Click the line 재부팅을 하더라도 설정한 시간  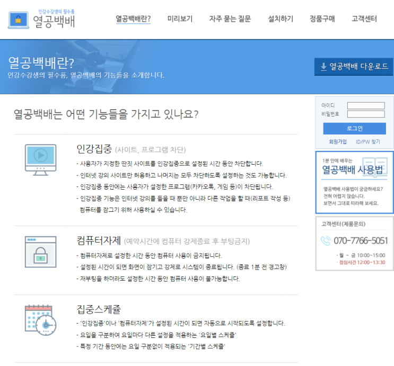tap(159, 279)
